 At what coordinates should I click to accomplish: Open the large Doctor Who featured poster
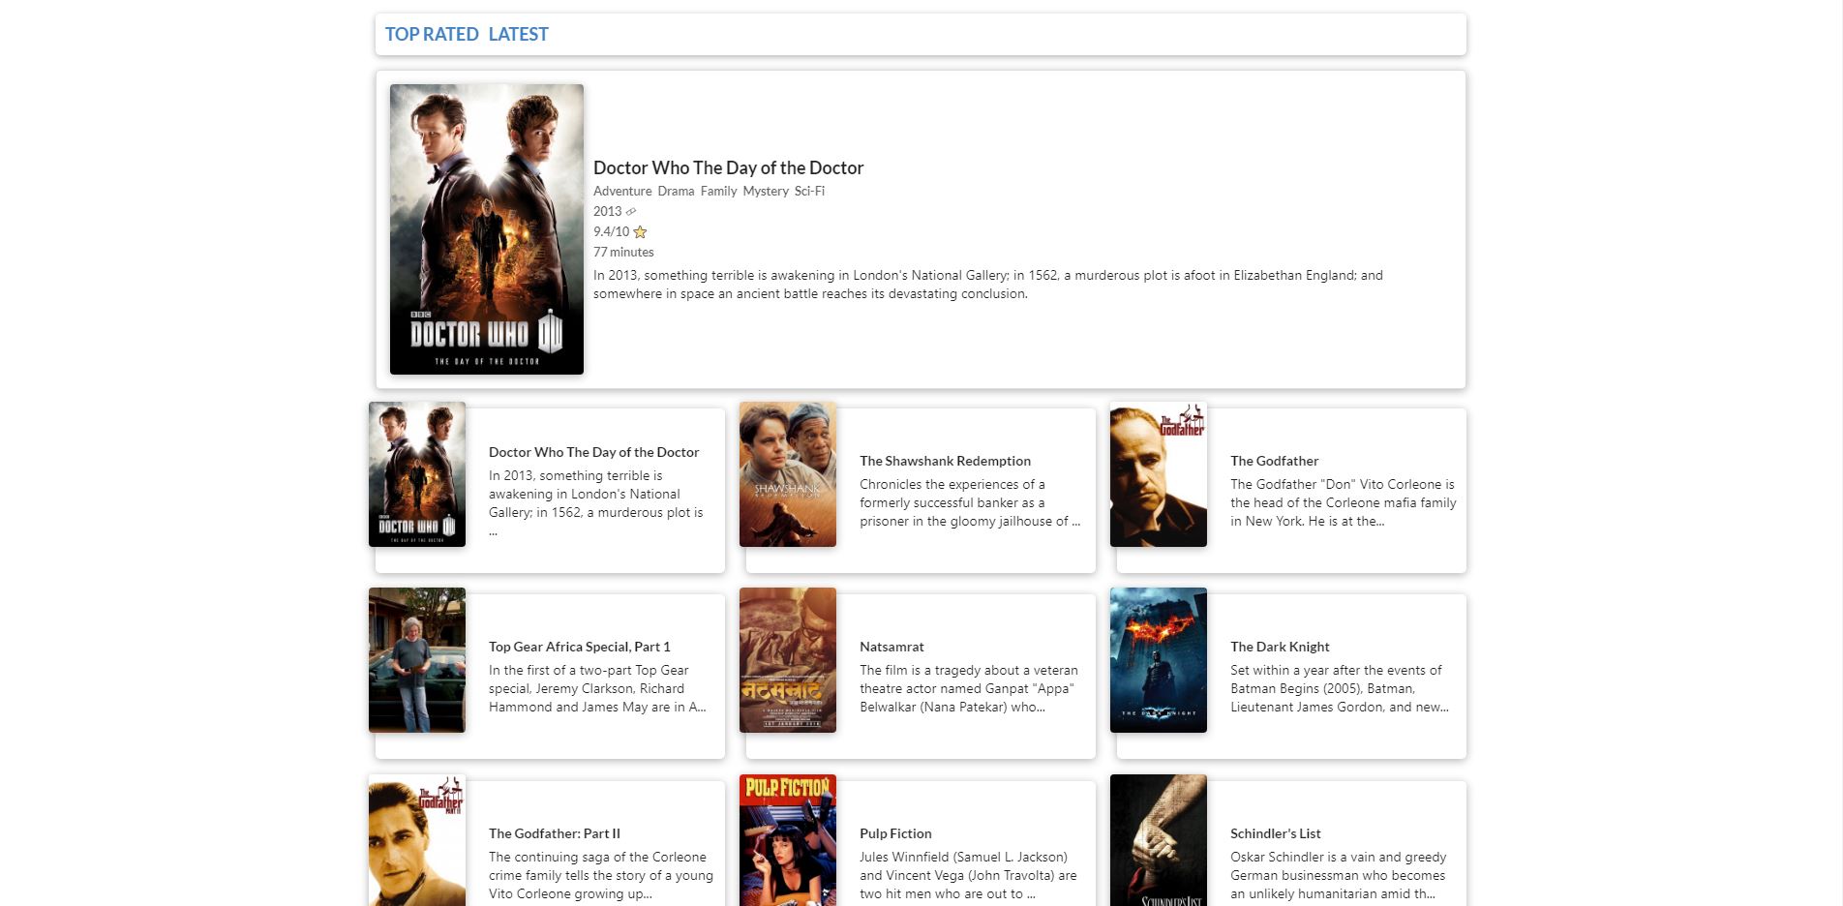click(487, 229)
